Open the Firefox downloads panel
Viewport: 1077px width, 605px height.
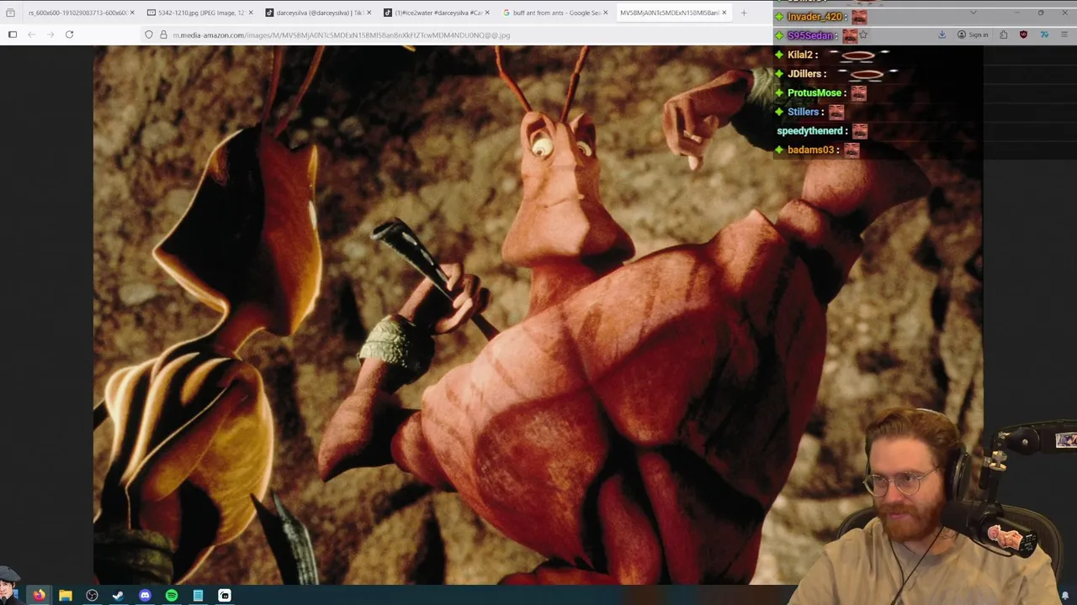point(942,34)
